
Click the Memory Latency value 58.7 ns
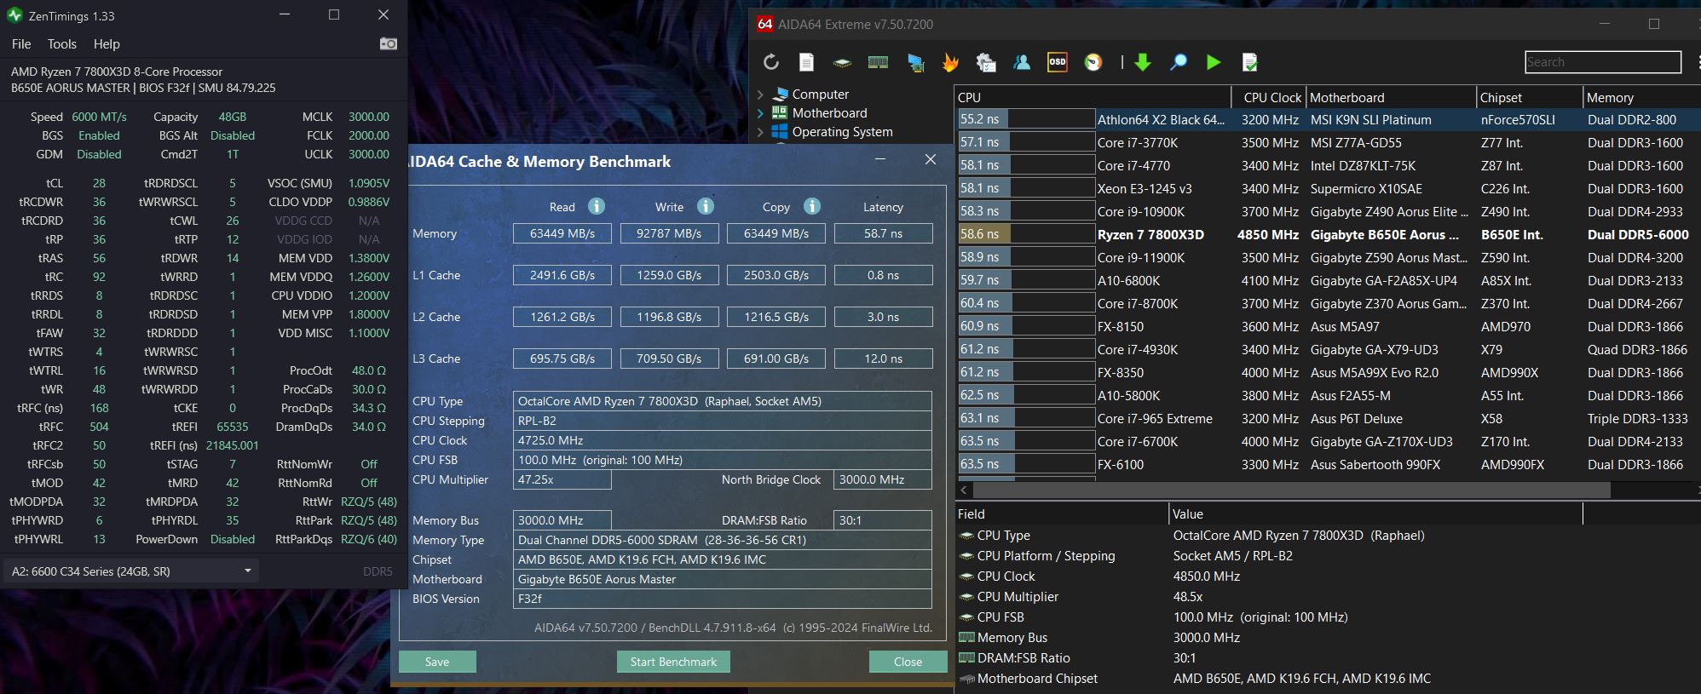pyautogui.click(x=883, y=233)
